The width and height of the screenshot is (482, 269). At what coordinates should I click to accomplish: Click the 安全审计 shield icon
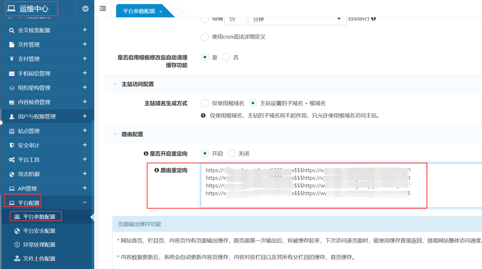(11, 145)
